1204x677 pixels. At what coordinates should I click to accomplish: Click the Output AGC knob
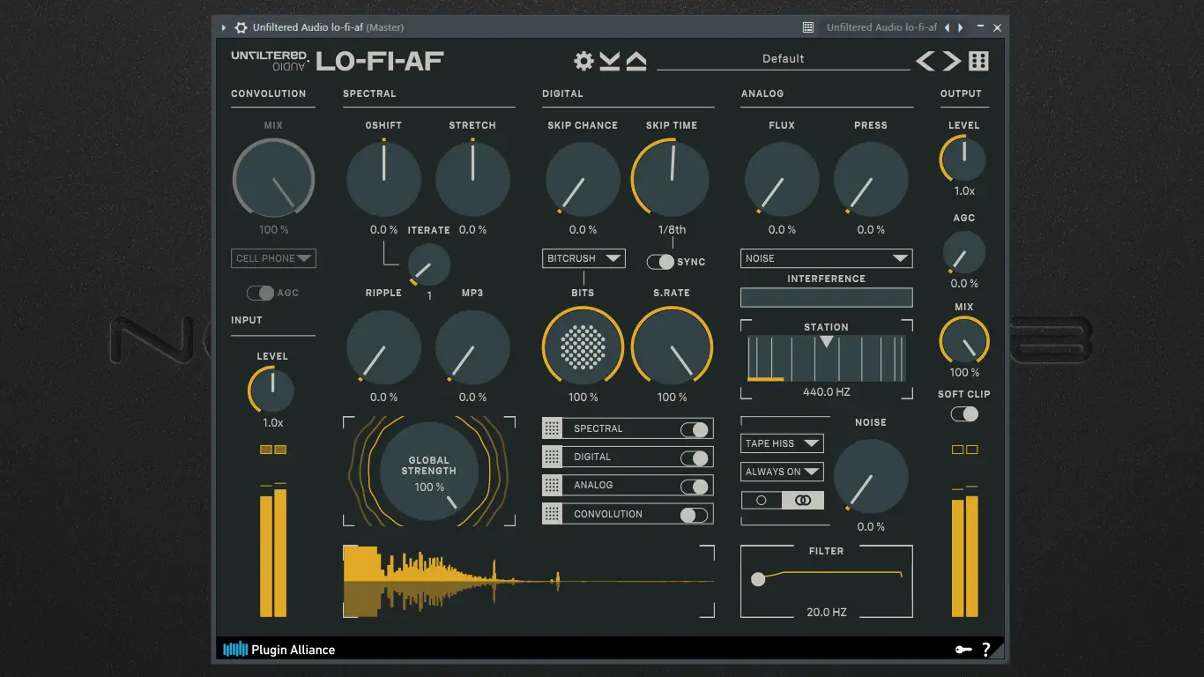click(x=964, y=253)
